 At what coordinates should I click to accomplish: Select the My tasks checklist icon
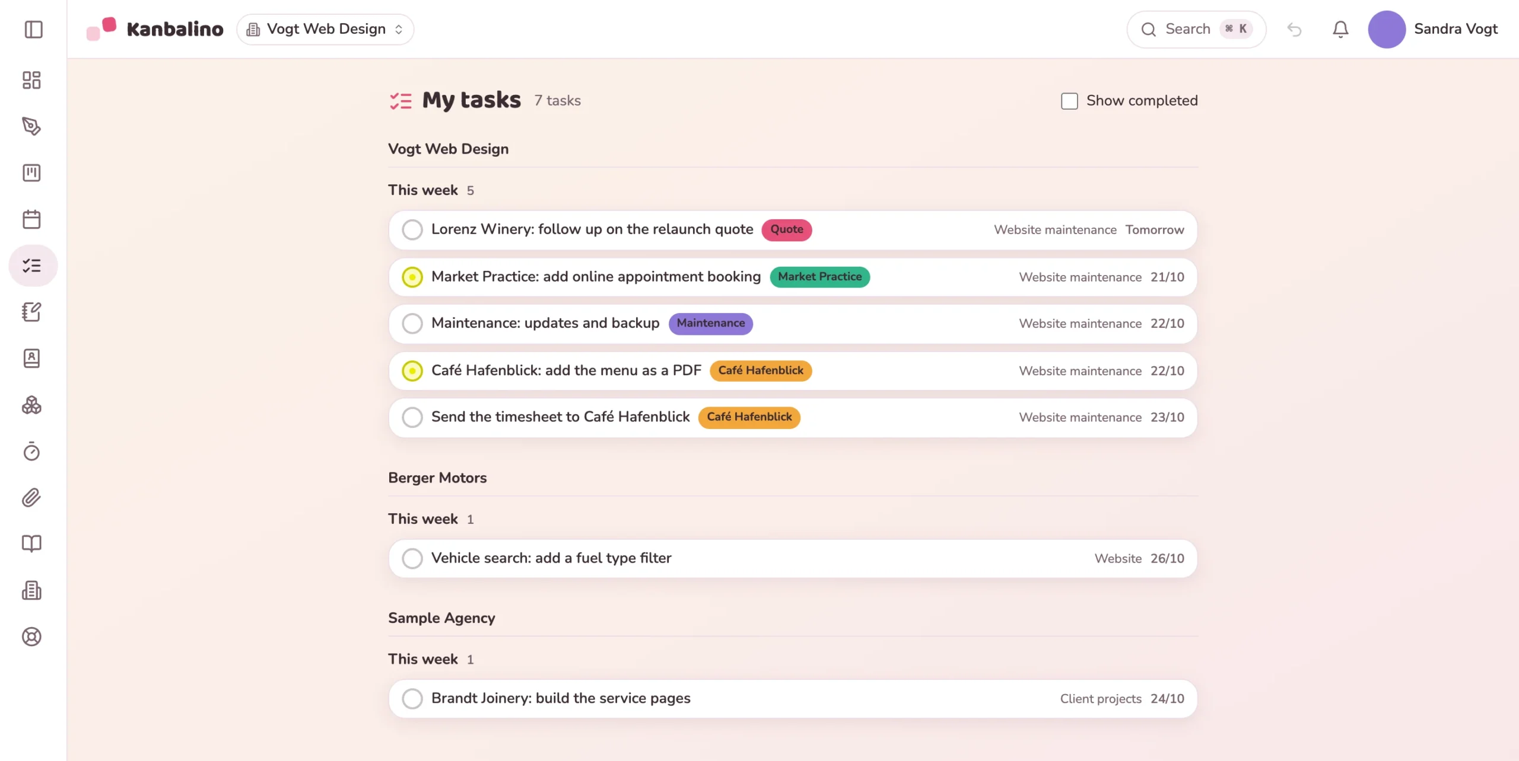coord(33,266)
